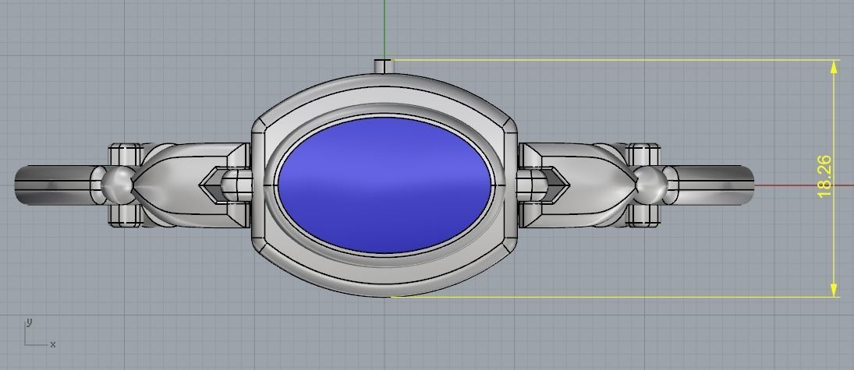Select the silver bezel frame around gemstone
The height and width of the screenshot is (370, 854).
384,185
